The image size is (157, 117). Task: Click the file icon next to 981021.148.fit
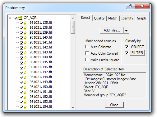pyautogui.click(x=25, y=77)
